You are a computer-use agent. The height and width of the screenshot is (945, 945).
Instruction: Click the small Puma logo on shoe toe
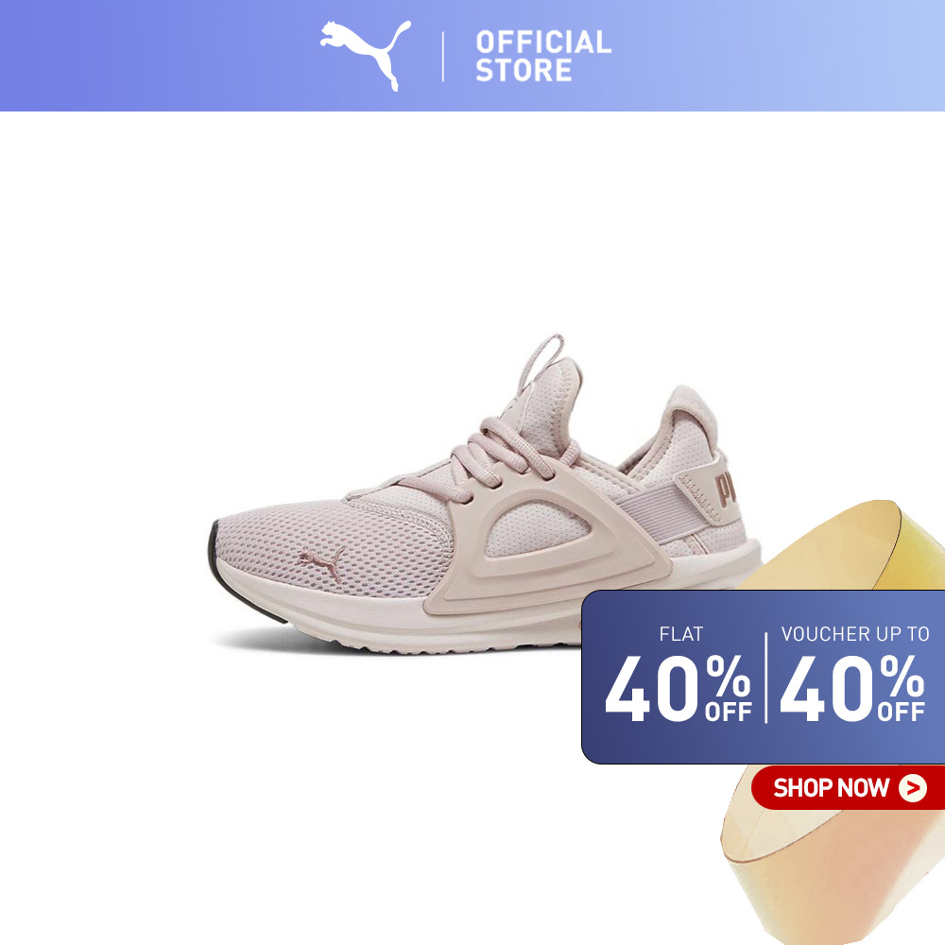[322, 563]
